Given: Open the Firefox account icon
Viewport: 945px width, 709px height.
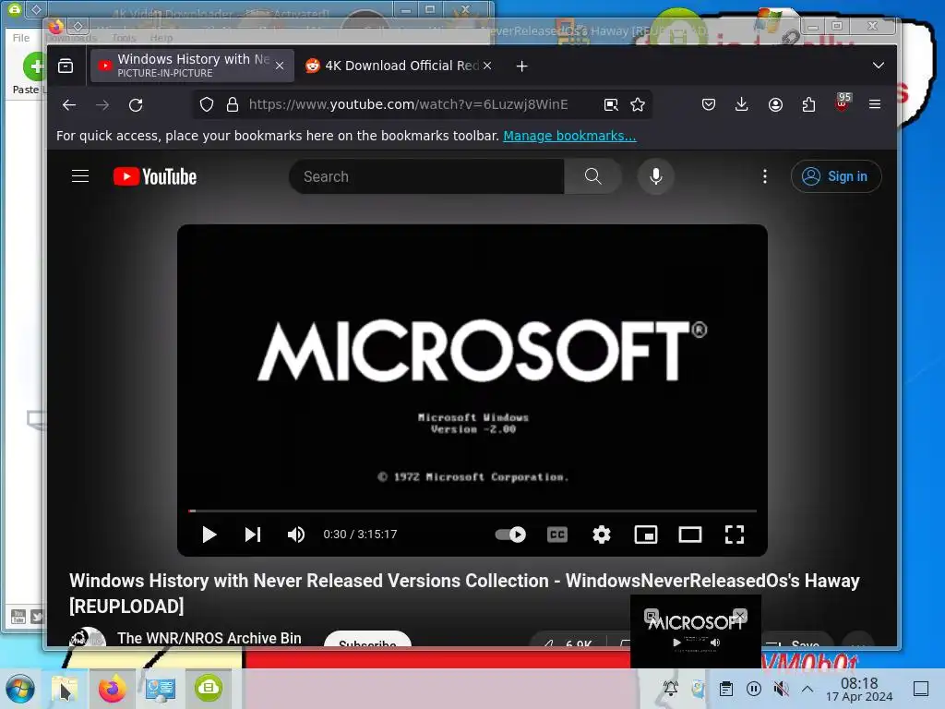Looking at the screenshot, I should point(775,105).
